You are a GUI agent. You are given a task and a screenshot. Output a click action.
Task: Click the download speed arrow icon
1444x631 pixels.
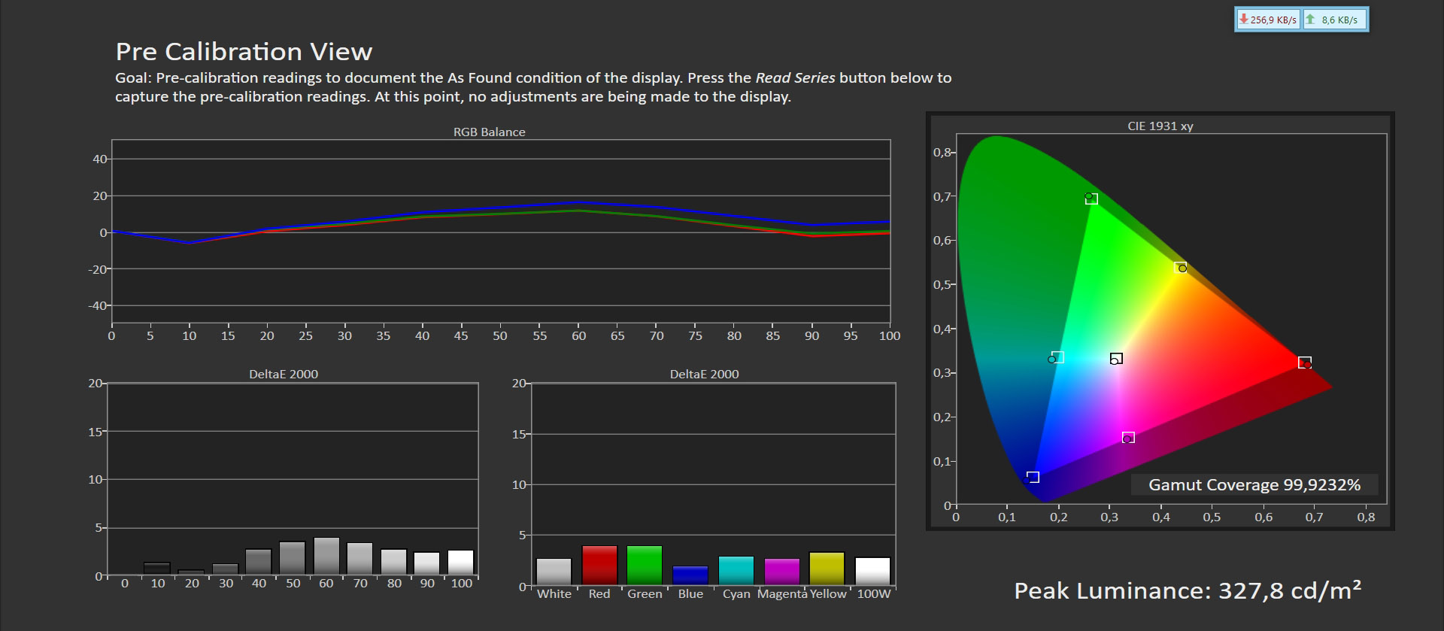click(1244, 20)
